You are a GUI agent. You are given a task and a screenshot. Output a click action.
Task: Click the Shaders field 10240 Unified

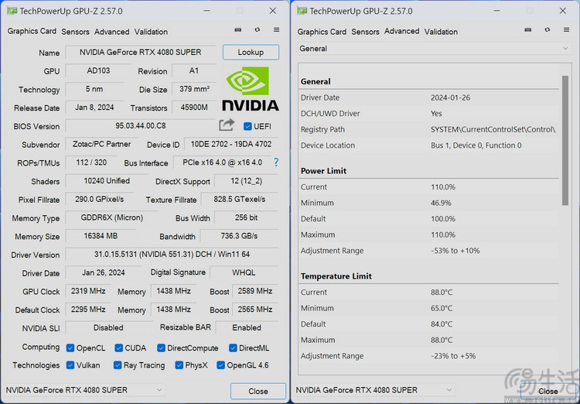click(x=107, y=181)
